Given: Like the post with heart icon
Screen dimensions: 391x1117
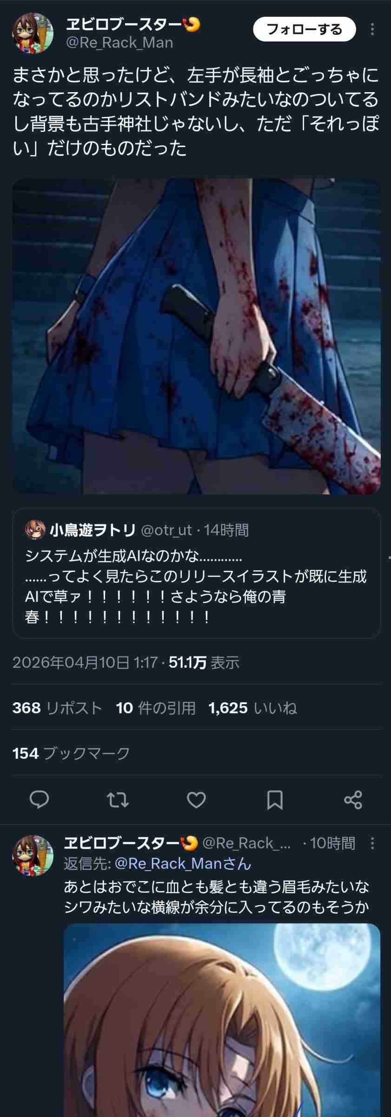Looking at the screenshot, I should pyautogui.click(x=196, y=800).
